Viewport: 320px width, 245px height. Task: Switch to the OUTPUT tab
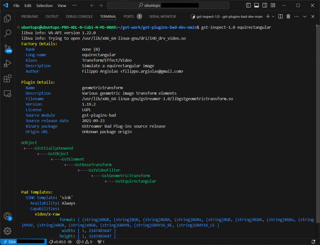52,16
